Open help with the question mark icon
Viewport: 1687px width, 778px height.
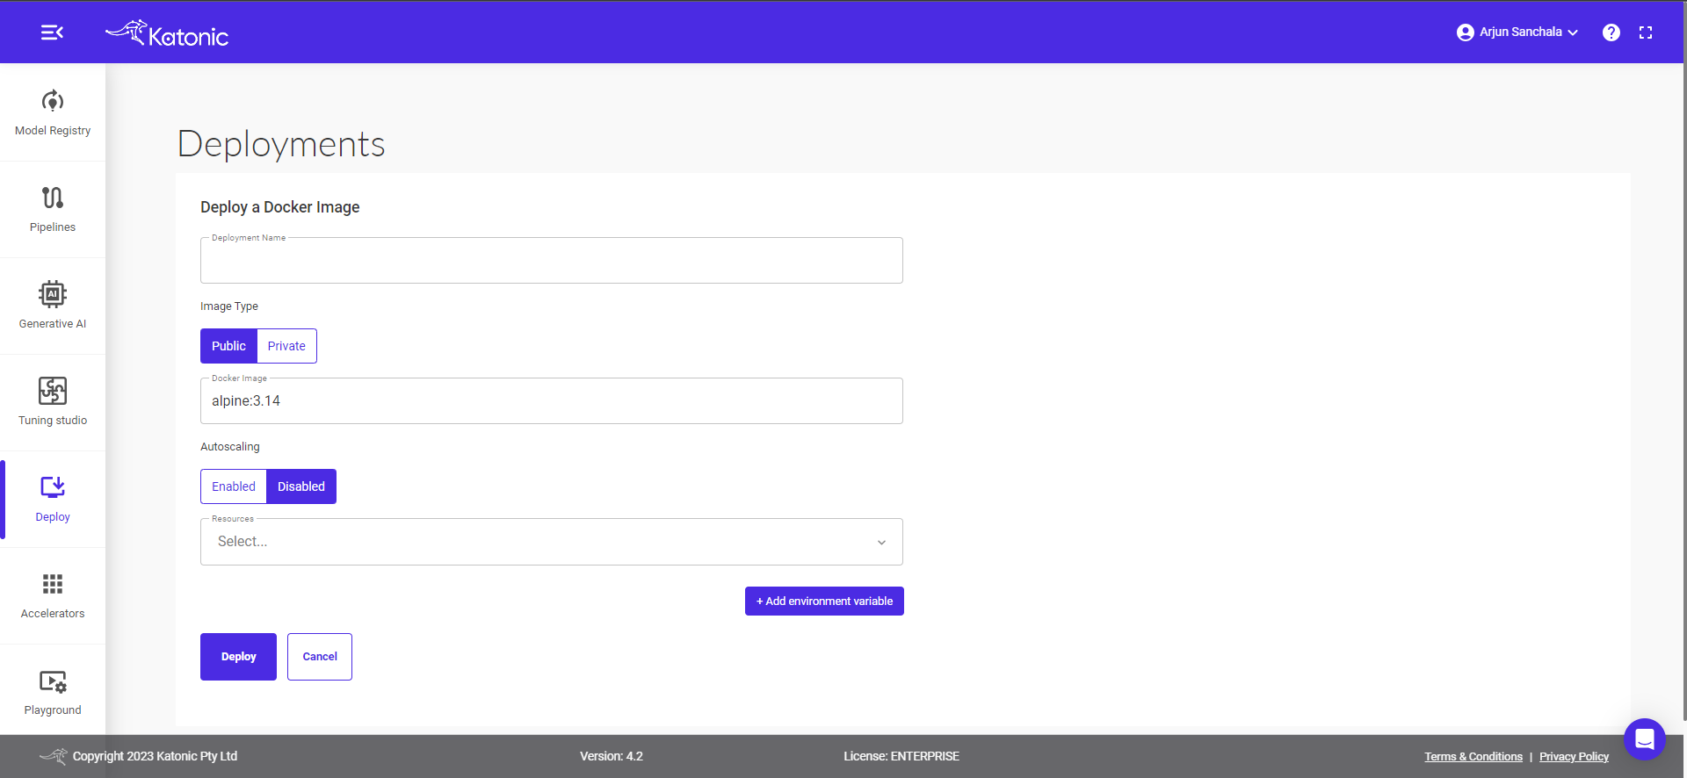tap(1611, 32)
